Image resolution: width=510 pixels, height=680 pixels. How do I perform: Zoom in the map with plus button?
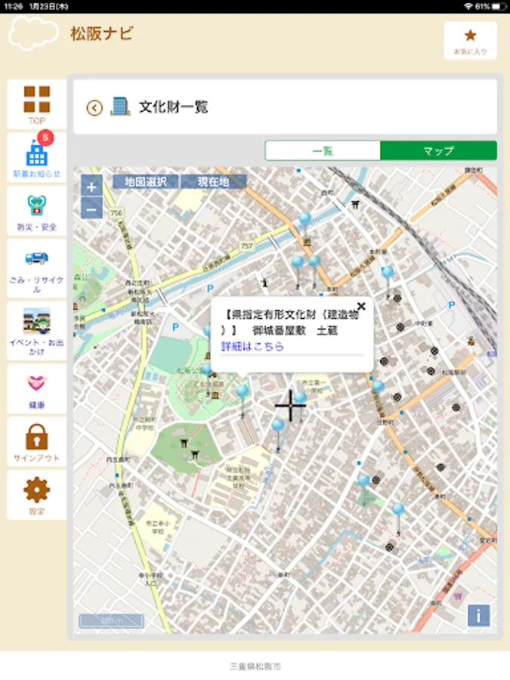pos(91,187)
